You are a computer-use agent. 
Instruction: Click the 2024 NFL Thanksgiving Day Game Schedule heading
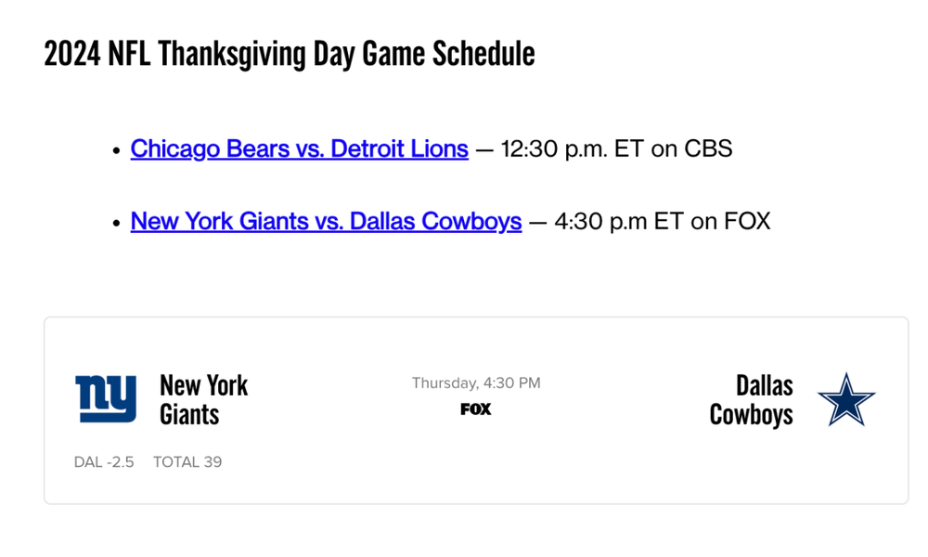(290, 54)
